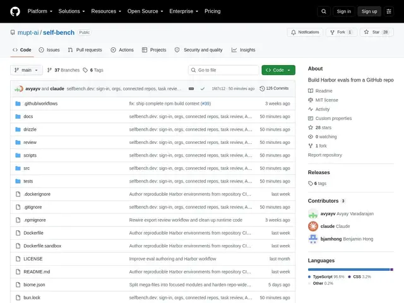Open the main branch selector dropdown

27,70
